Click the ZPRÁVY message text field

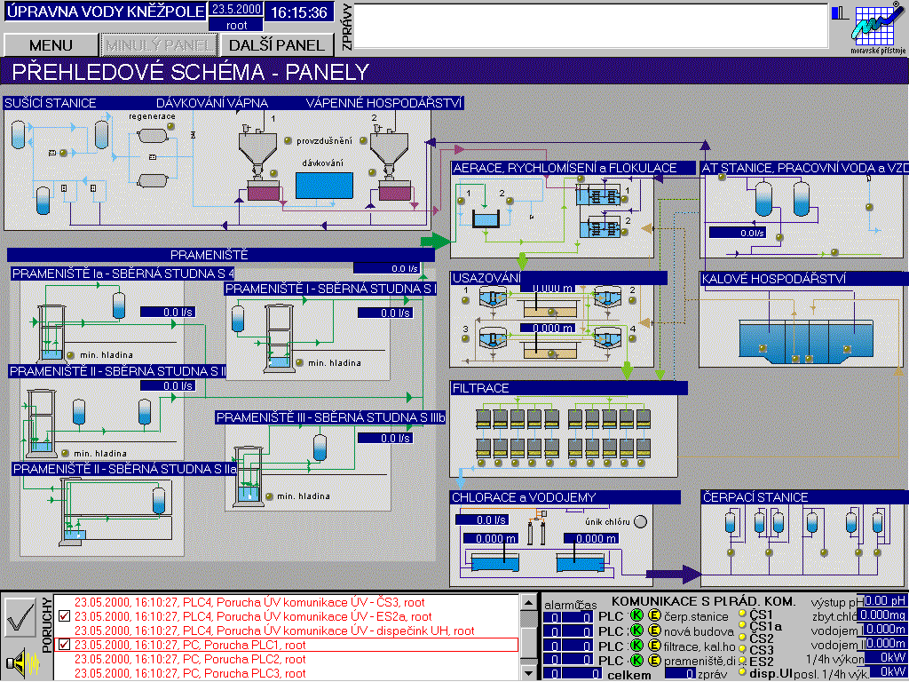590,26
